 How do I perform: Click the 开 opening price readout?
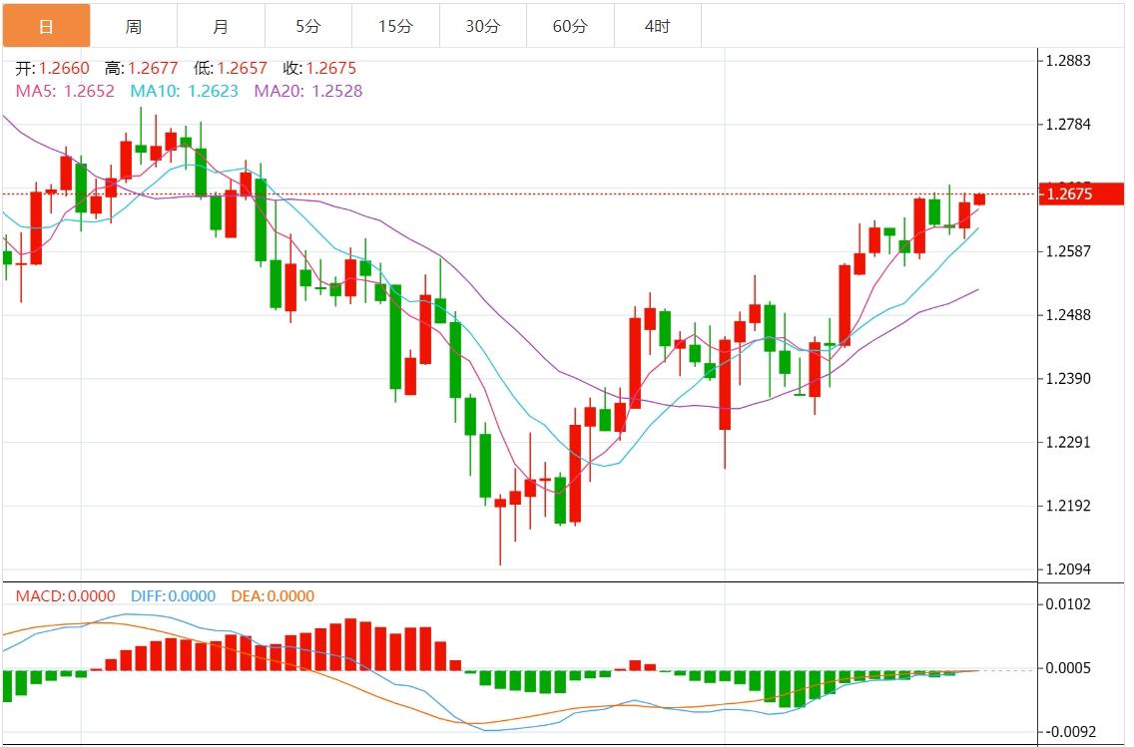pos(52,69)
